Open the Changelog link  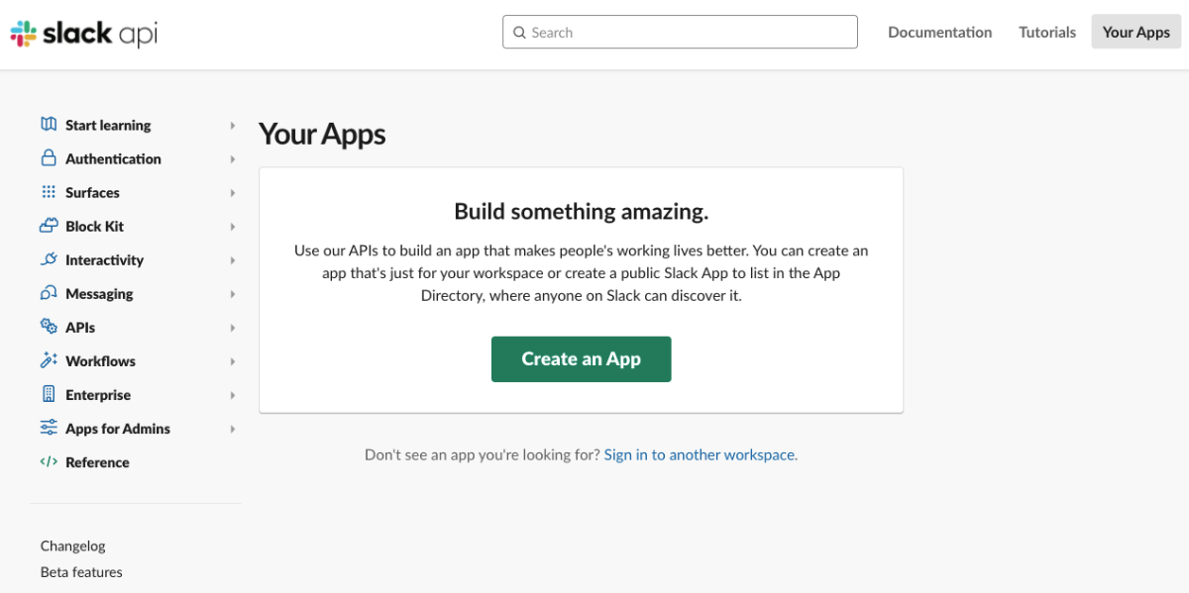point(72,545)
